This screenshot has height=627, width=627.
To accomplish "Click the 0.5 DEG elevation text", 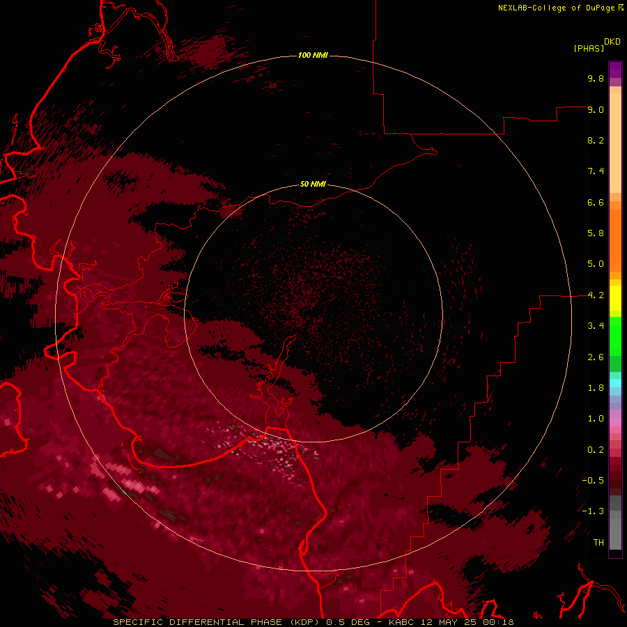I will coord(347,622).
